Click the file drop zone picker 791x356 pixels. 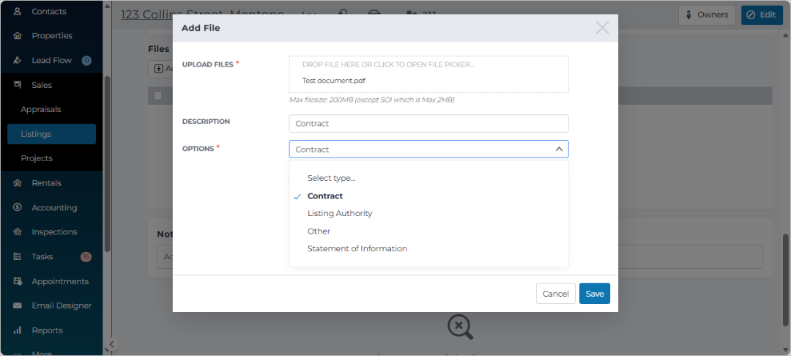click(x=428, y=74)
